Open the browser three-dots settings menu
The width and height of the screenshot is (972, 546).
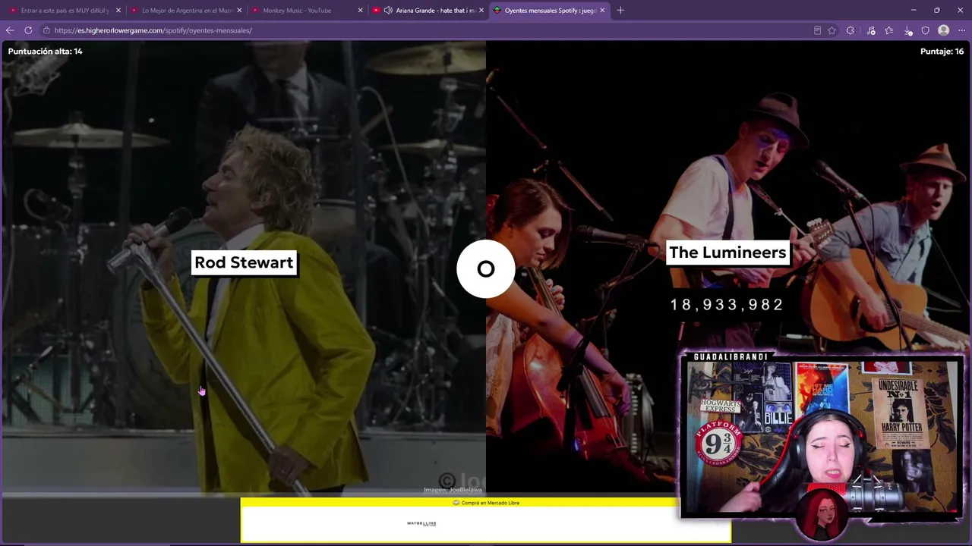(961, 30)
